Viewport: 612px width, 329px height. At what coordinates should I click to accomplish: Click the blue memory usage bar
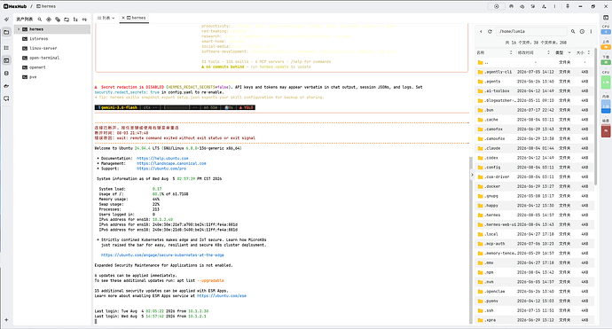[x=606, y=106]
